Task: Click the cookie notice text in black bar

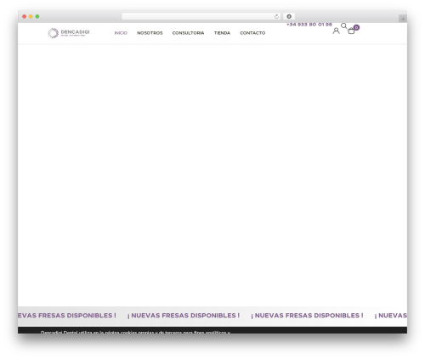Action: coord(135,332)
